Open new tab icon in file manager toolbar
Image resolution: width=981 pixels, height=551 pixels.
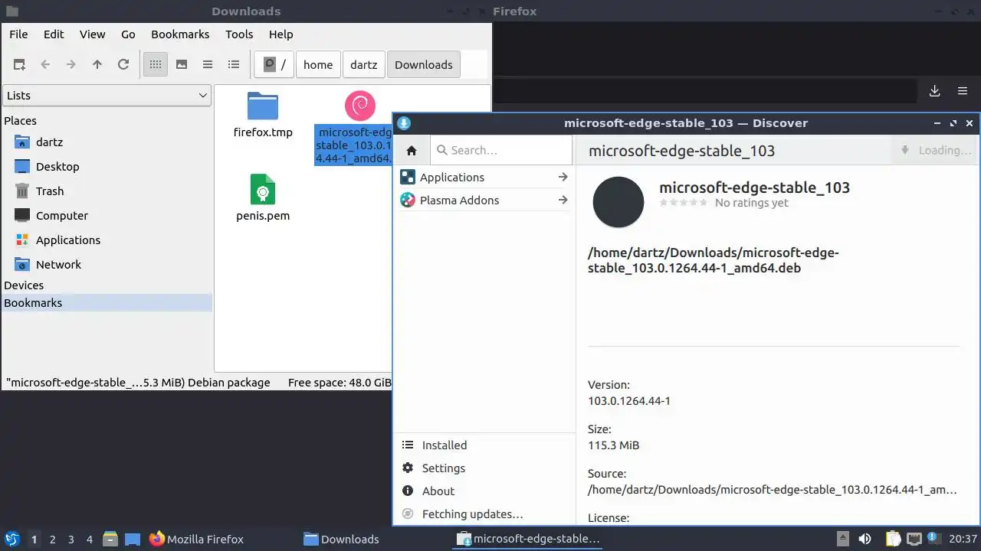(x=19, y=65)
